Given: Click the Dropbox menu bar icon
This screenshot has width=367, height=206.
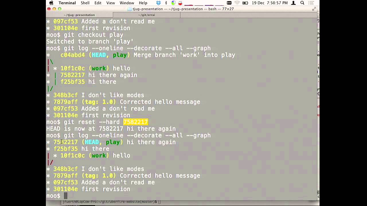Looking at the screenshot, I should click(x=159, y=3).
